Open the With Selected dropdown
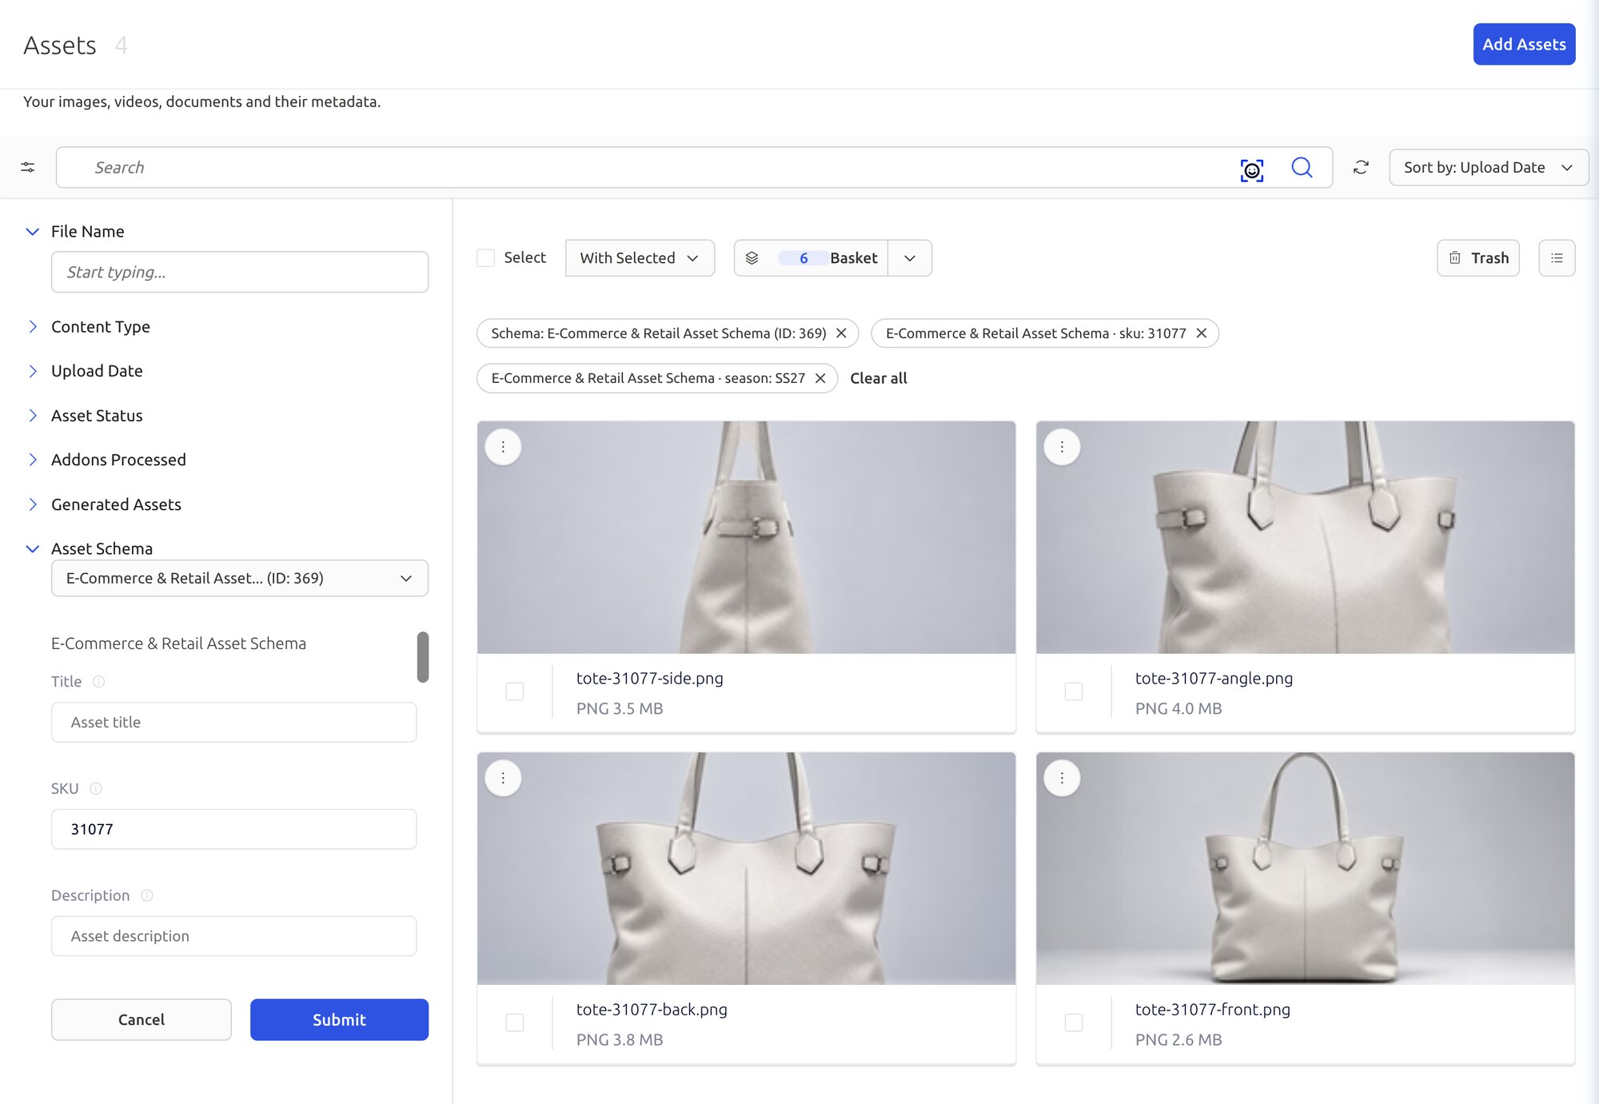 coord(640,258)
